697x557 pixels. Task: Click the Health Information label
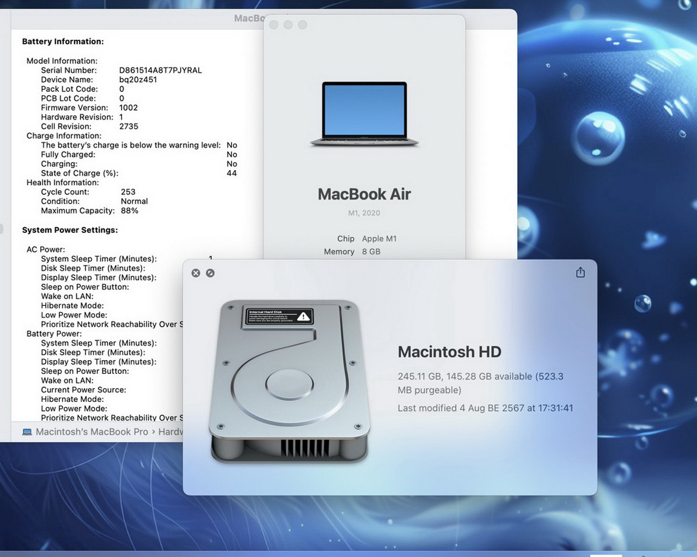[x=63, y=183]
